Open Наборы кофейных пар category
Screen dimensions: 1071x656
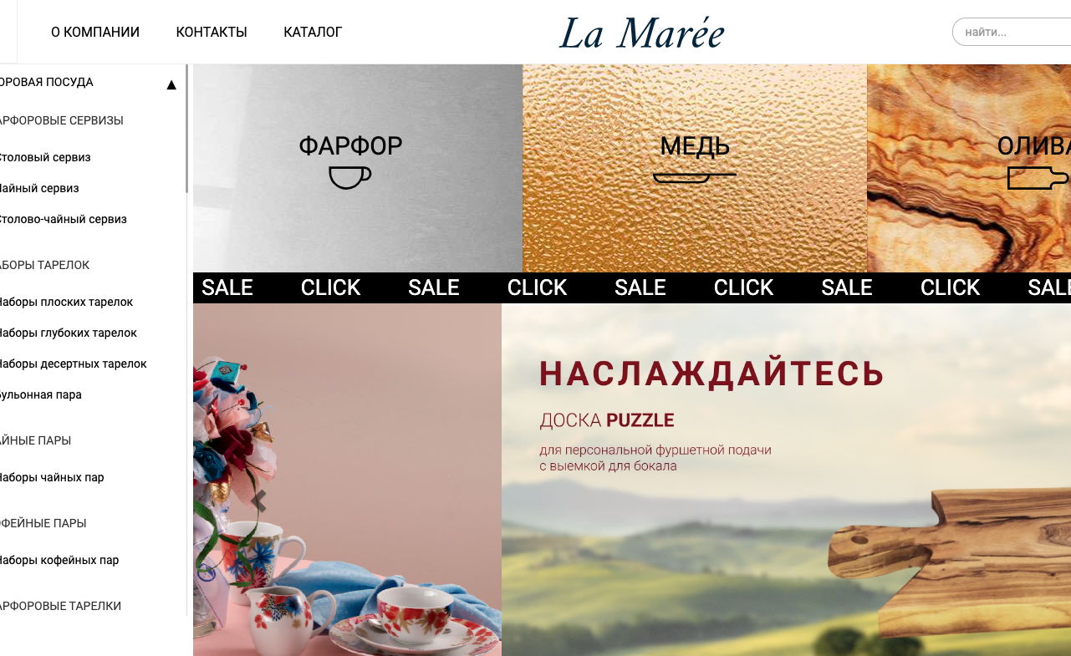(x=58, y=560)
